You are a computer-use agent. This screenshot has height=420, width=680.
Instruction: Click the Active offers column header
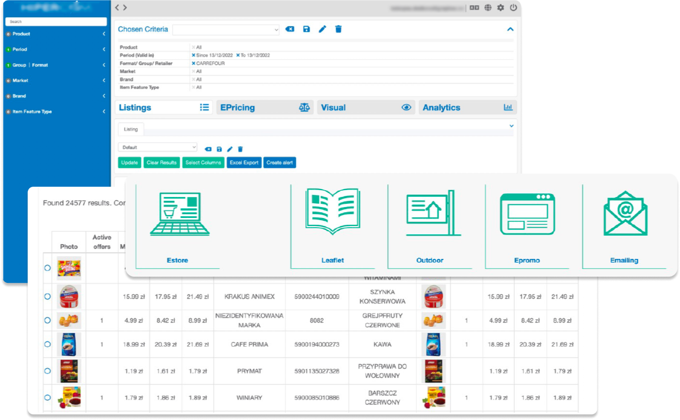[102, 242]
